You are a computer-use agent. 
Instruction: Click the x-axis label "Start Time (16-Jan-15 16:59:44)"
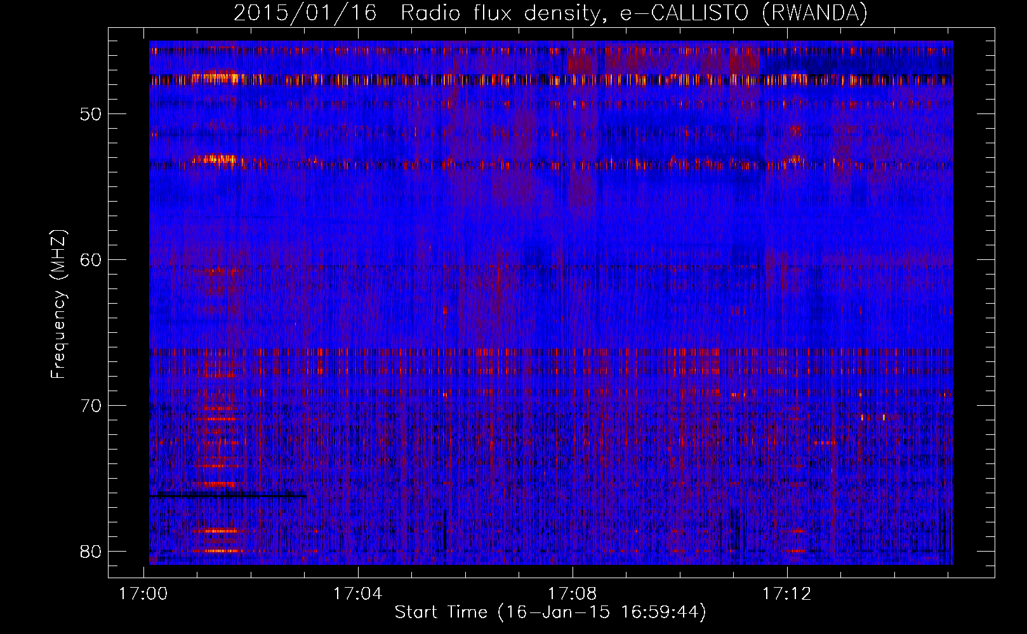pyautogui.click(x=550, y=612)
